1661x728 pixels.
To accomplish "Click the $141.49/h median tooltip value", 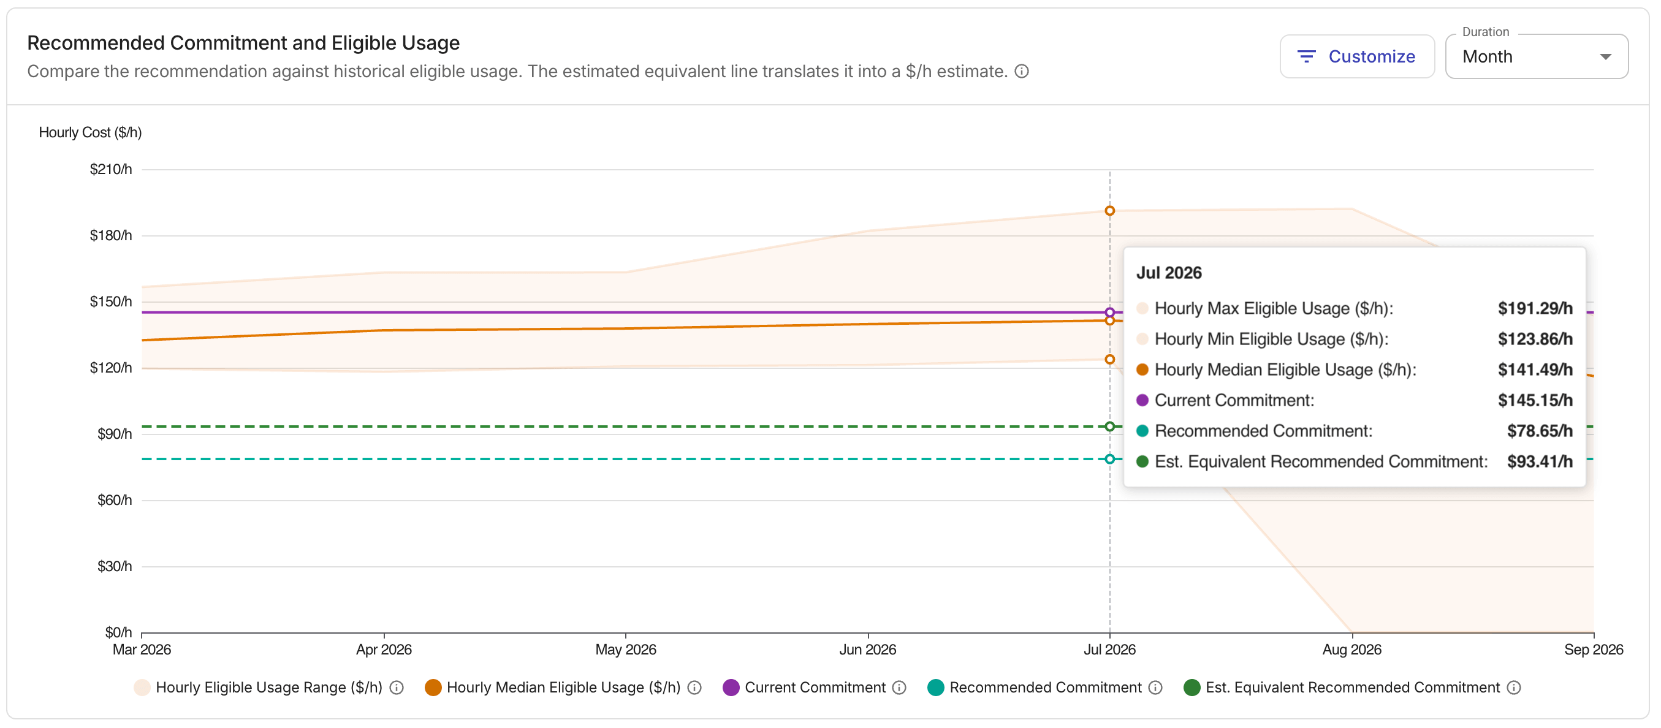I will (1535, 370).
